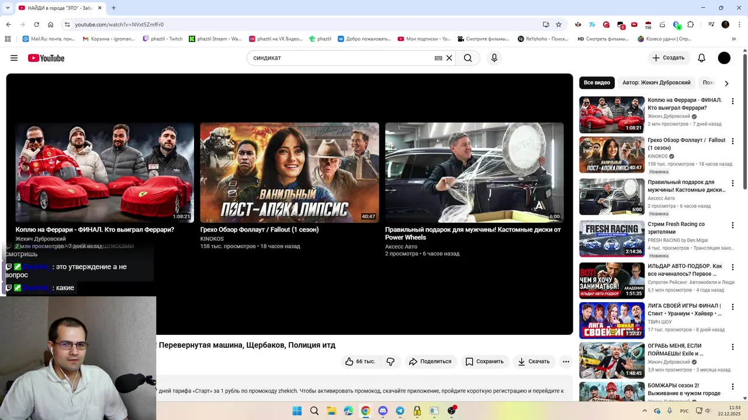The width and height of the screenshot is (748, 420).
Task: Dislike the video with thumbs down
Action: pyautogui.click(x=390, y=362)
